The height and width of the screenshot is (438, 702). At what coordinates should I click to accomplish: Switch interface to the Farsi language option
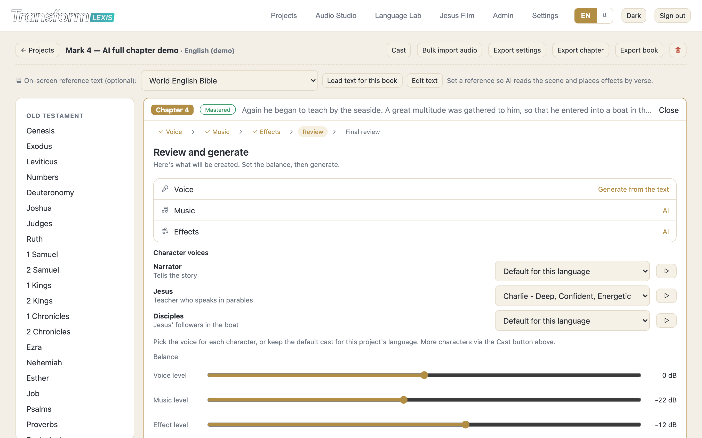(604, 16)
